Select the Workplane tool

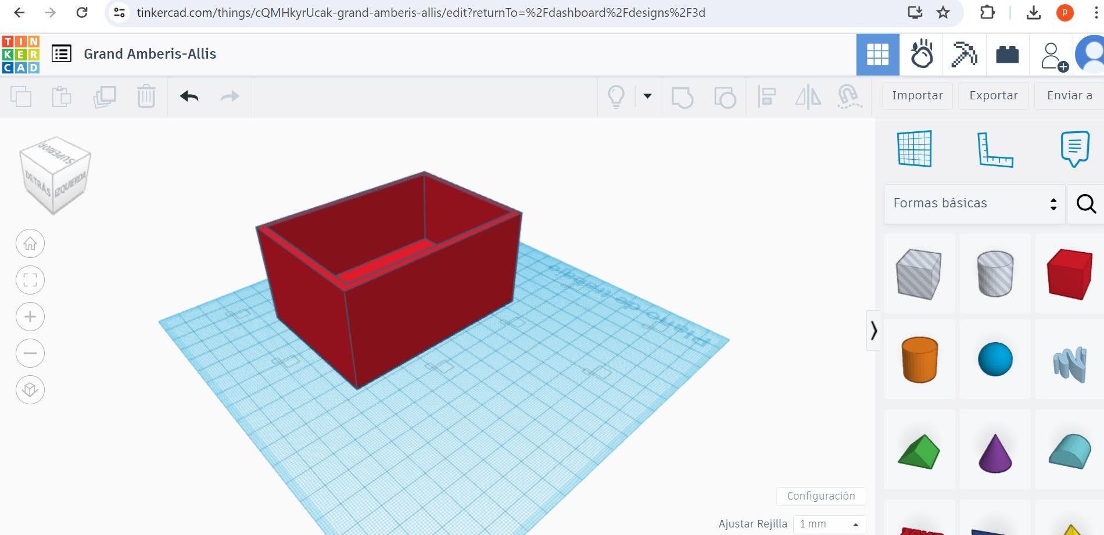click(x=915, y=149)
